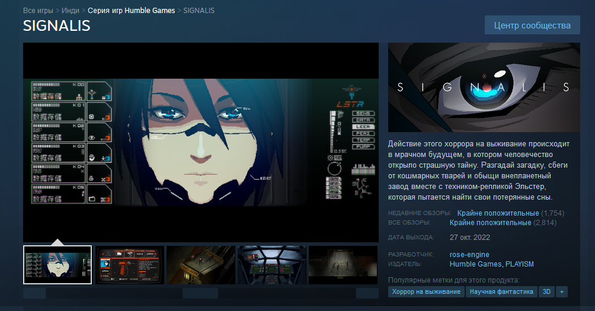Select the first thumbnail with the face close-up
Viewport: 595px width, 311px height.
(57, 265)
